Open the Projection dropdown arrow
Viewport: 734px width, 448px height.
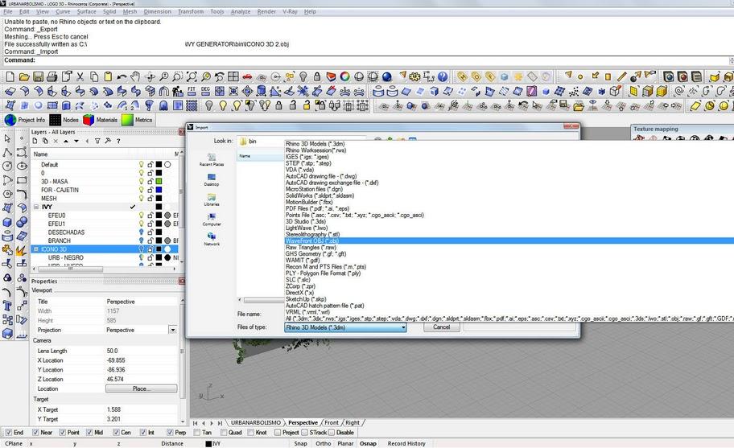click(173, 330)
